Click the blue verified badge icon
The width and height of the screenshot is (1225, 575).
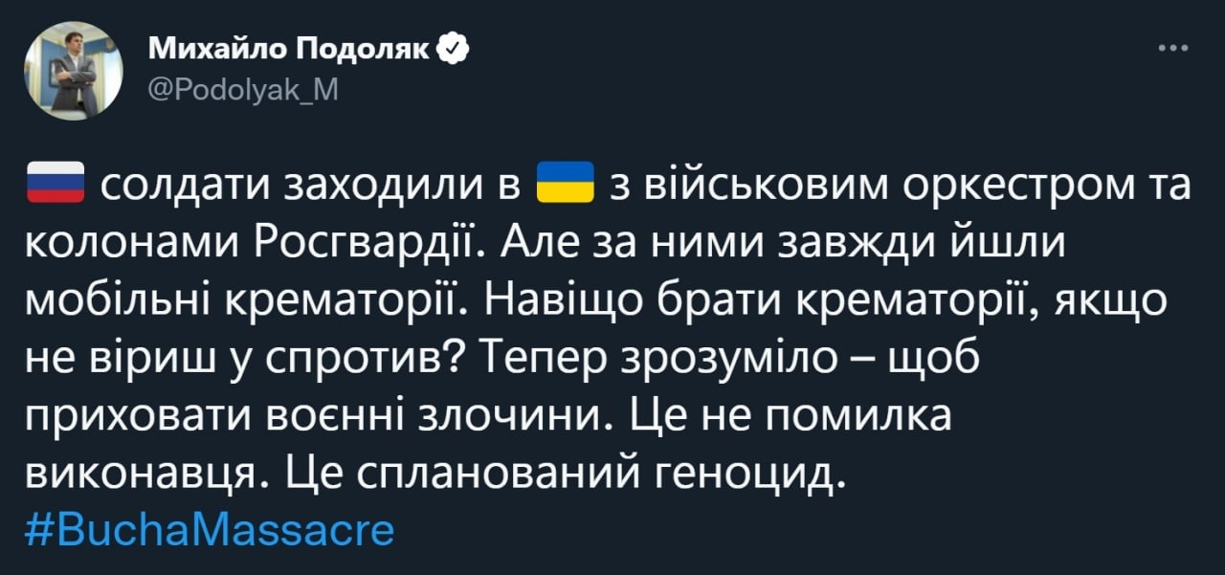click(453, 50)
